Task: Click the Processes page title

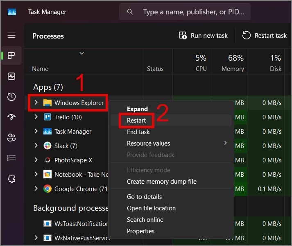Action: (x=48, y=36)
